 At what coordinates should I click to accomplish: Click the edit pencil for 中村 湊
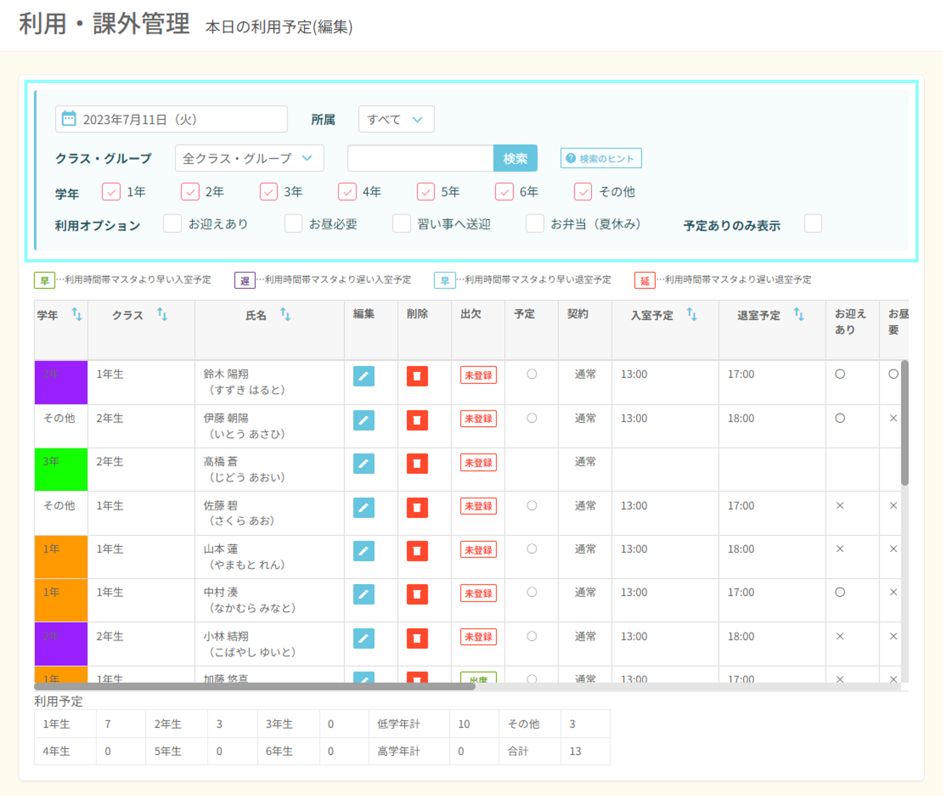click(364, 594)
